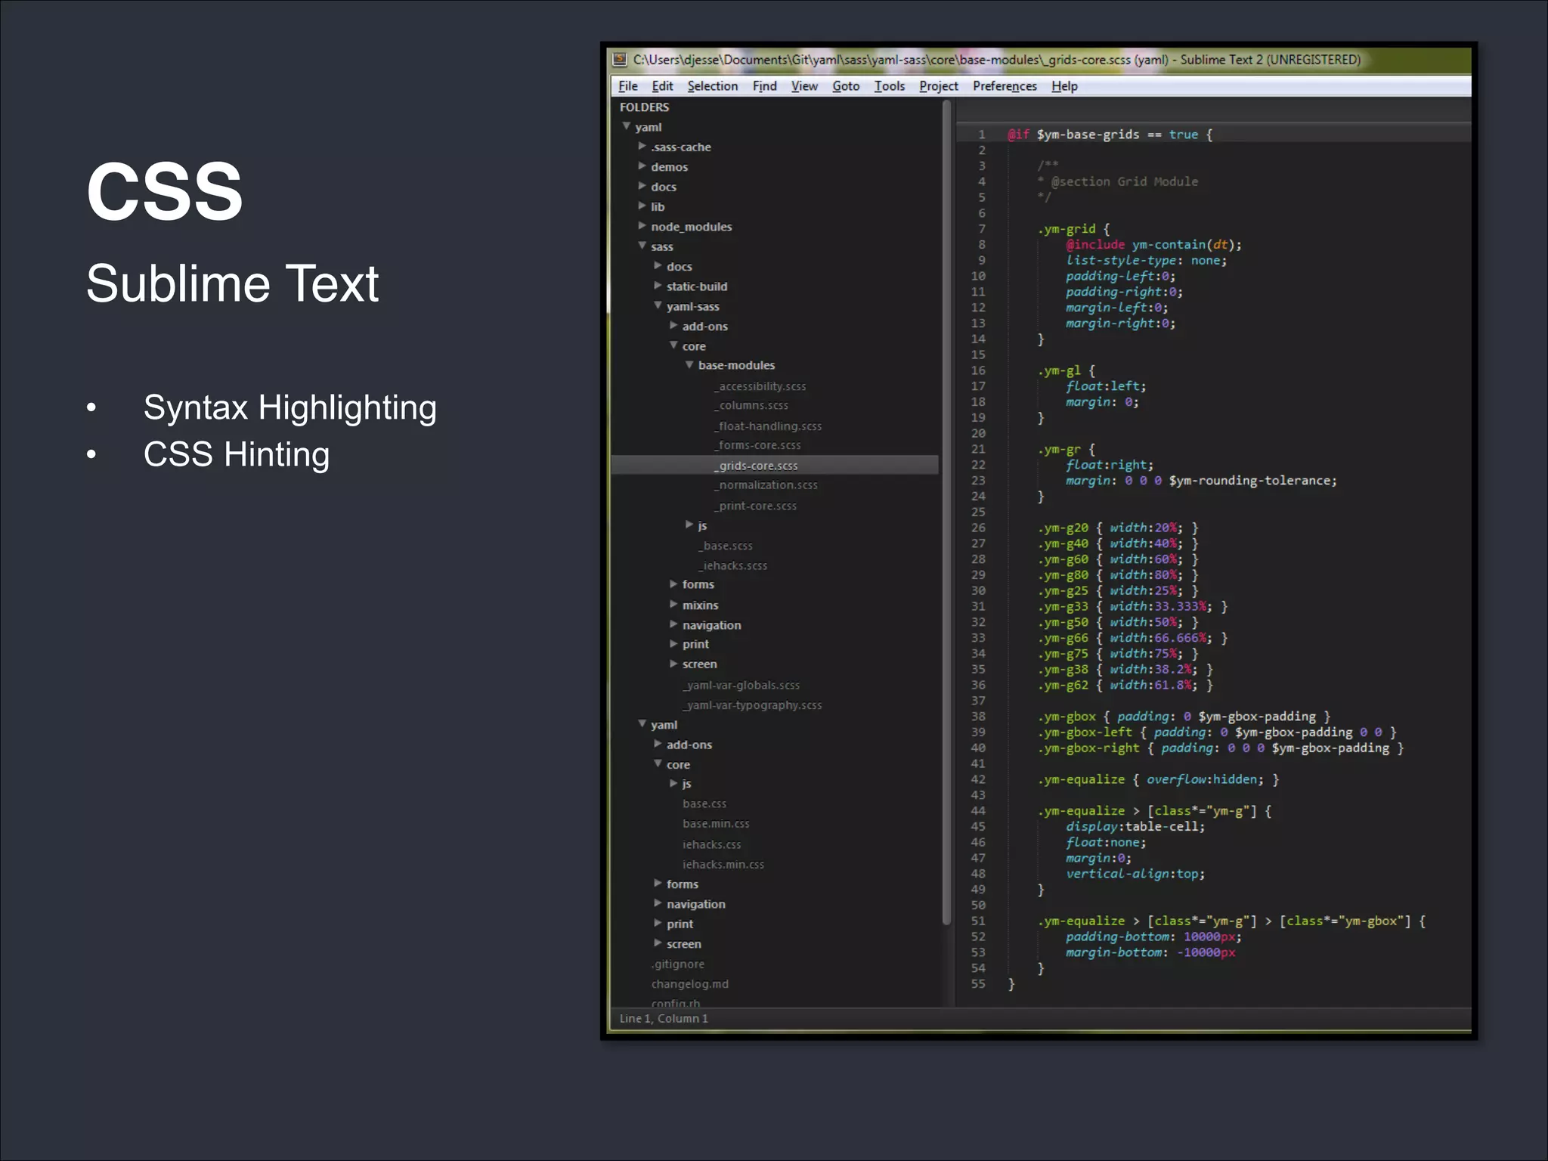Screen dimensions: 1548x1161
Task: Expand the screen folder under yaml-sass
Action: click(x=673, y=663)
